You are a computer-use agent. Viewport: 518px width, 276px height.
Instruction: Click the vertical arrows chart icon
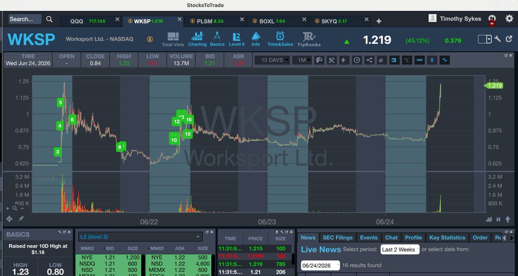[432, 60]
